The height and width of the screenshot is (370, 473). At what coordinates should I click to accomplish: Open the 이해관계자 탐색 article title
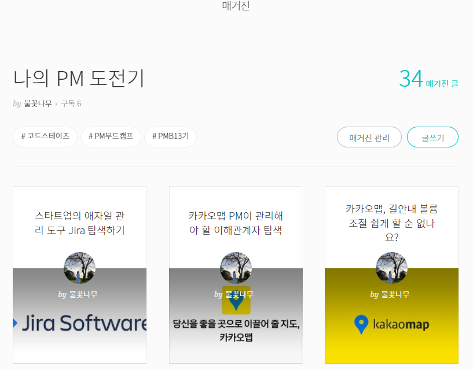[236, 223]
